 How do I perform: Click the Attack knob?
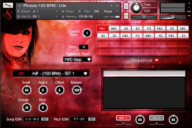43,90
